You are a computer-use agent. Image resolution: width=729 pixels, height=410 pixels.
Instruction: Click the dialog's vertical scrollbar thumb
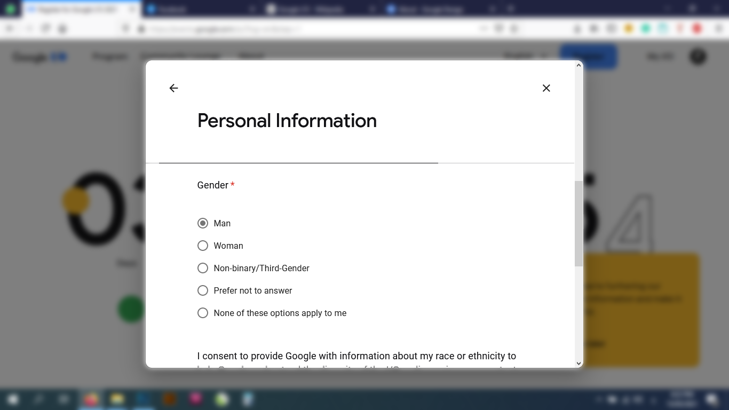[579, 223]
